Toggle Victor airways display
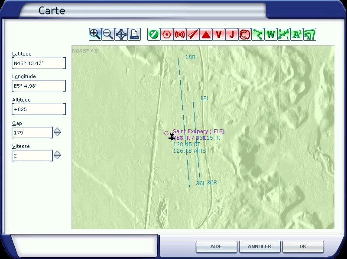Screen dimensions: 347x259 pyautogui.click(x=219, y=34)
